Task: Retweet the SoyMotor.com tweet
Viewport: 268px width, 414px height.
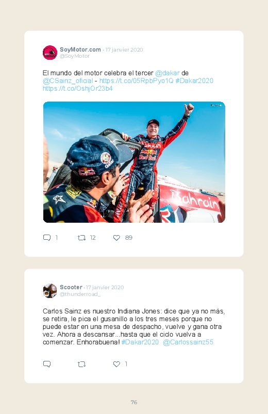Action: [x=81, y=238]
